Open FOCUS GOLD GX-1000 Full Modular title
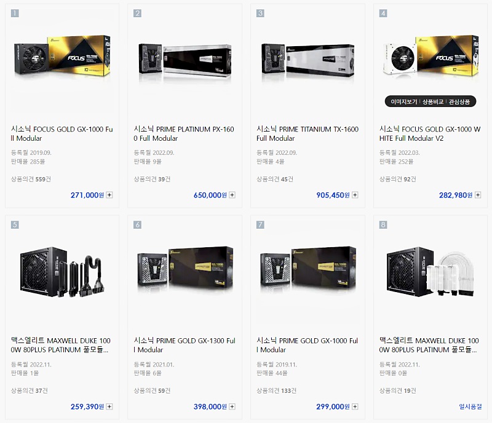 [x=62, y=133]
